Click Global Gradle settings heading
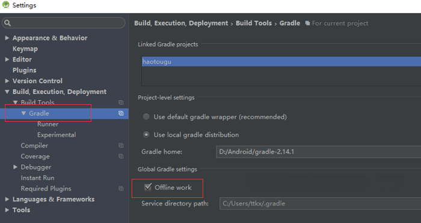Screen dimensions: 421x223 pyautogui.click(x=167, y=169)
